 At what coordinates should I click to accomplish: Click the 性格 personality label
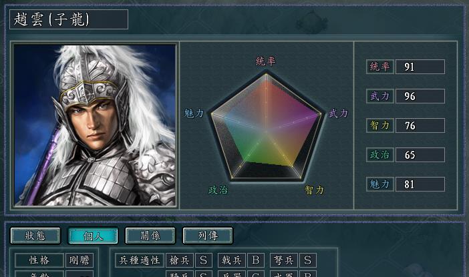(x=39, y=260)
